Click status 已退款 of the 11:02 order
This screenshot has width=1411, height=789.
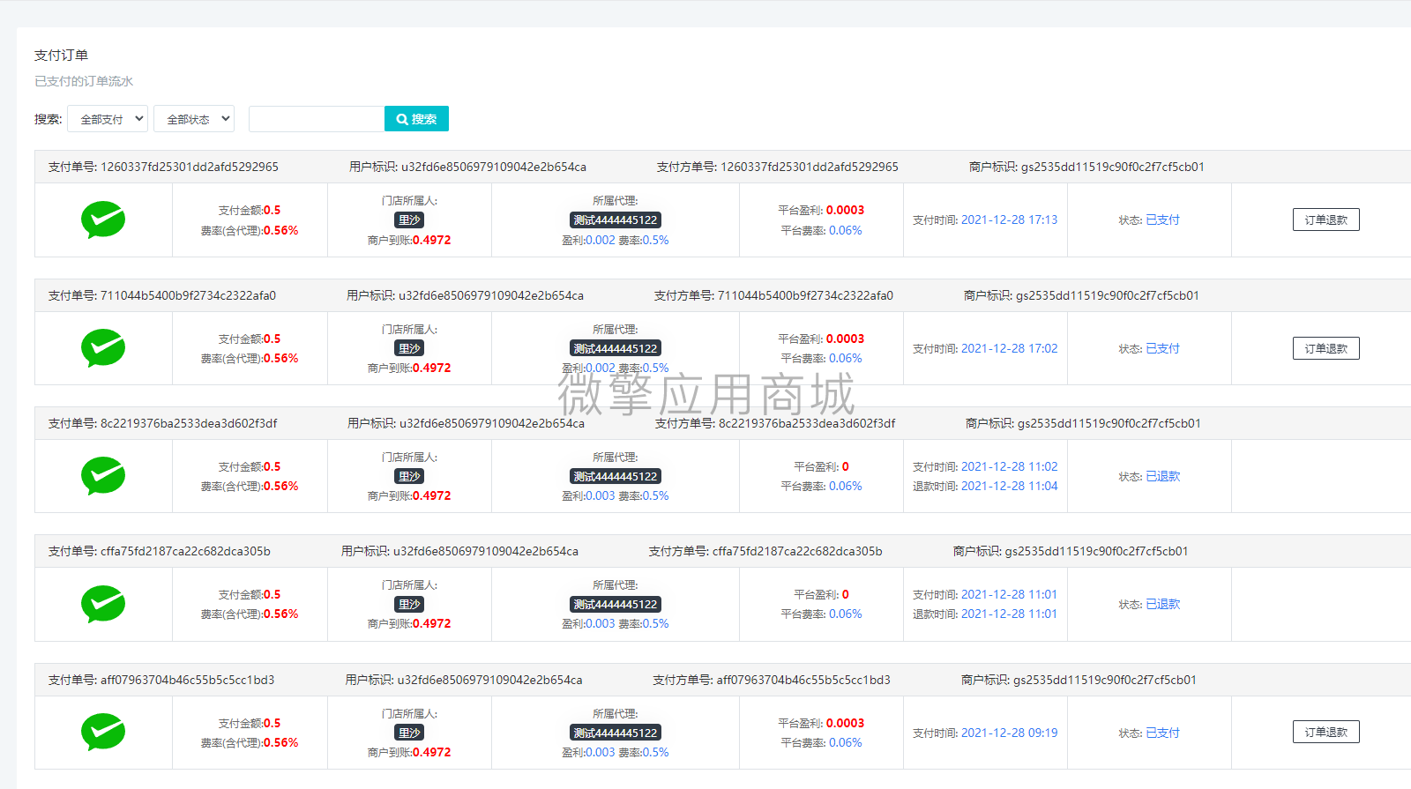coord(1162,476)
